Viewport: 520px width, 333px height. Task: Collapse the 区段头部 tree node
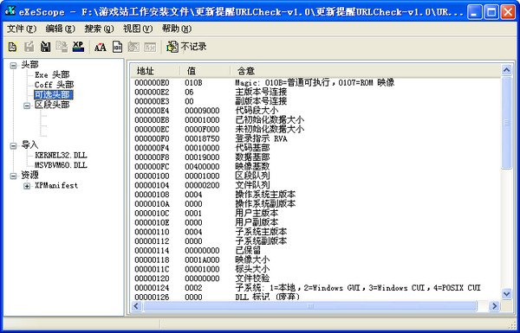[27, 106]
